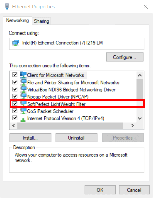Select the QoS Packet Scheduler icon

tap(23, 111)
